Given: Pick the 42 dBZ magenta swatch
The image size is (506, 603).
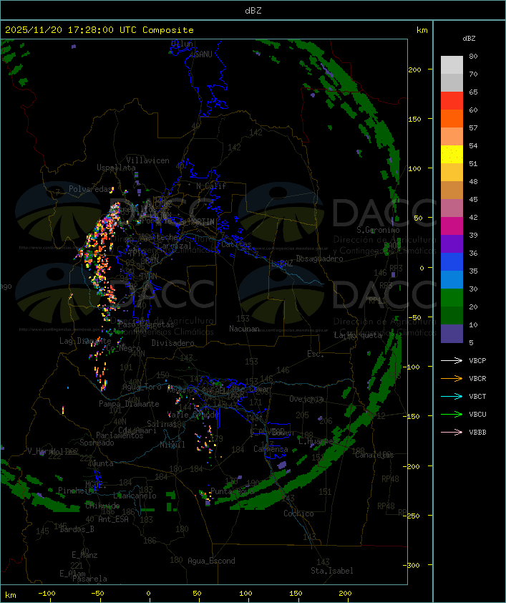Looking at the screenshot, I should pyautogui.click(x=452, y=226).
